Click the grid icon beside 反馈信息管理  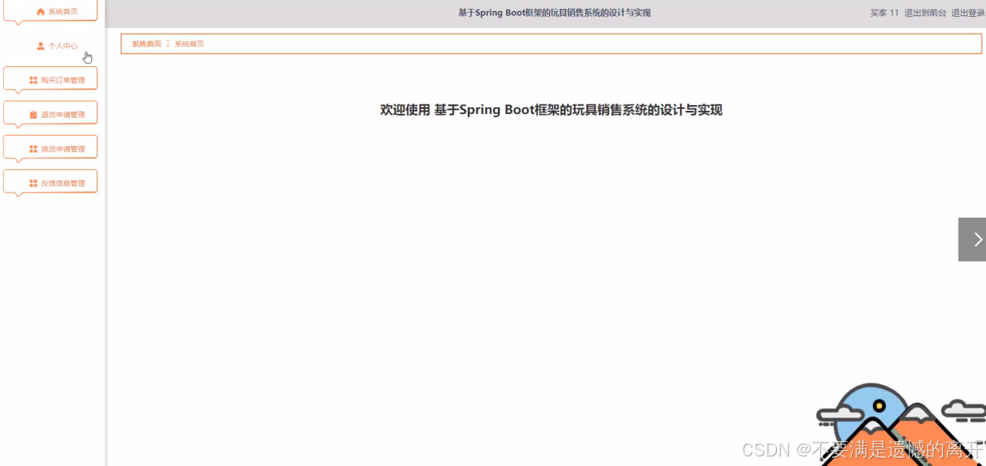pos(33,183)
